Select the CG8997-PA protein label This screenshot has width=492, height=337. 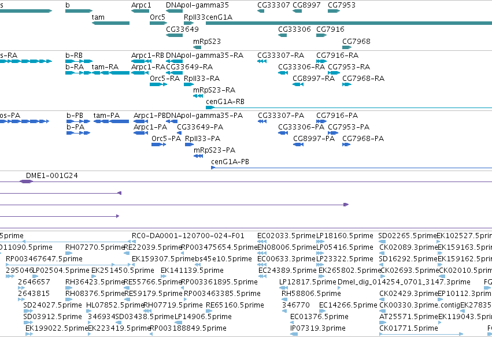pyautogui.click(x=314, y=139)
